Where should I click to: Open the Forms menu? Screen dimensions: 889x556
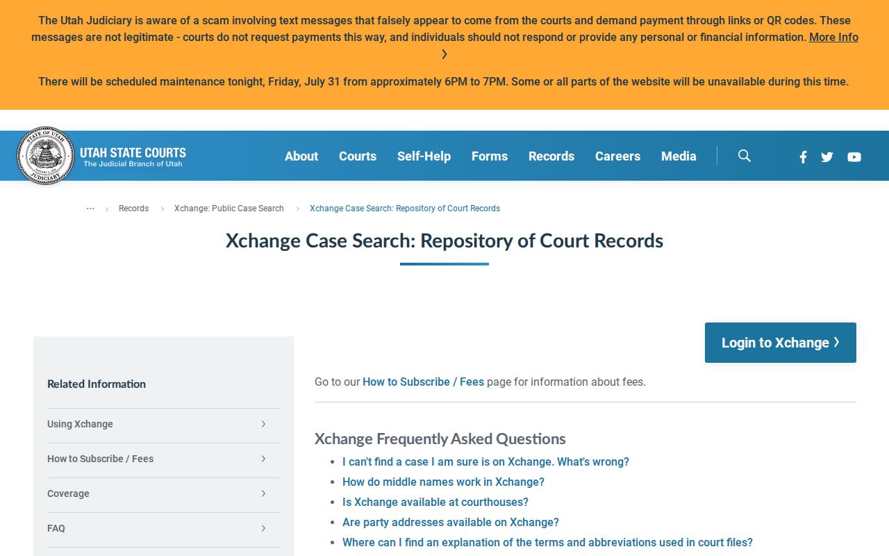click(490, 156)
